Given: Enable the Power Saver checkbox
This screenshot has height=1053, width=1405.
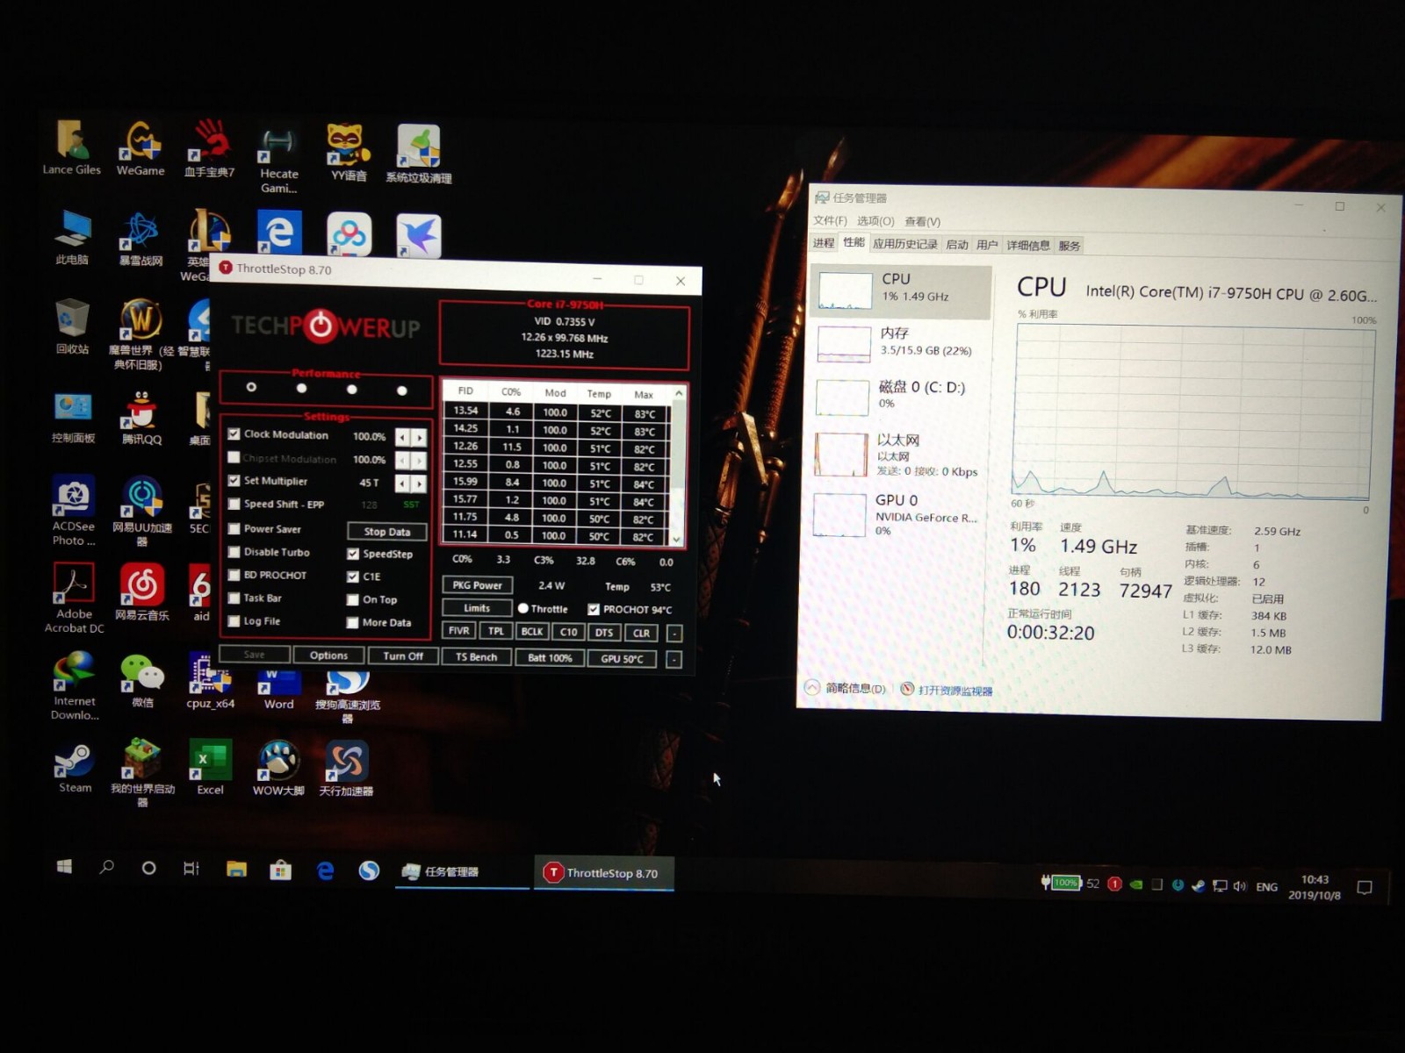Looking at the screenshot, I should pyautogui.click(x=234, y=529).
